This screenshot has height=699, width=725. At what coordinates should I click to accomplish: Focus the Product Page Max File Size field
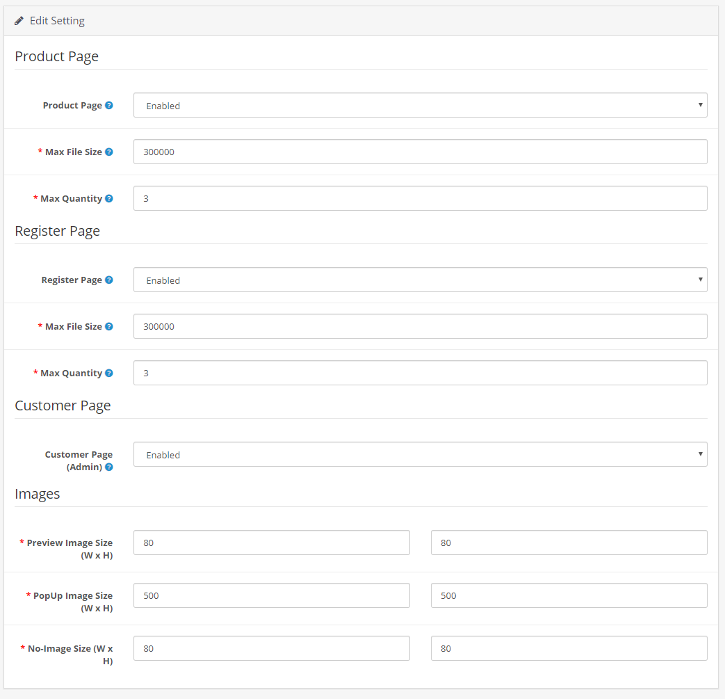pos(421,152)
